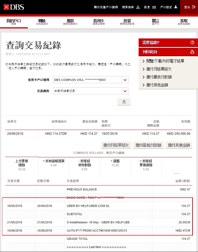This screenshot has width=198, height=252.
Task: Click 繳付最低付款額 button below statement
Action: click(148, 145)
